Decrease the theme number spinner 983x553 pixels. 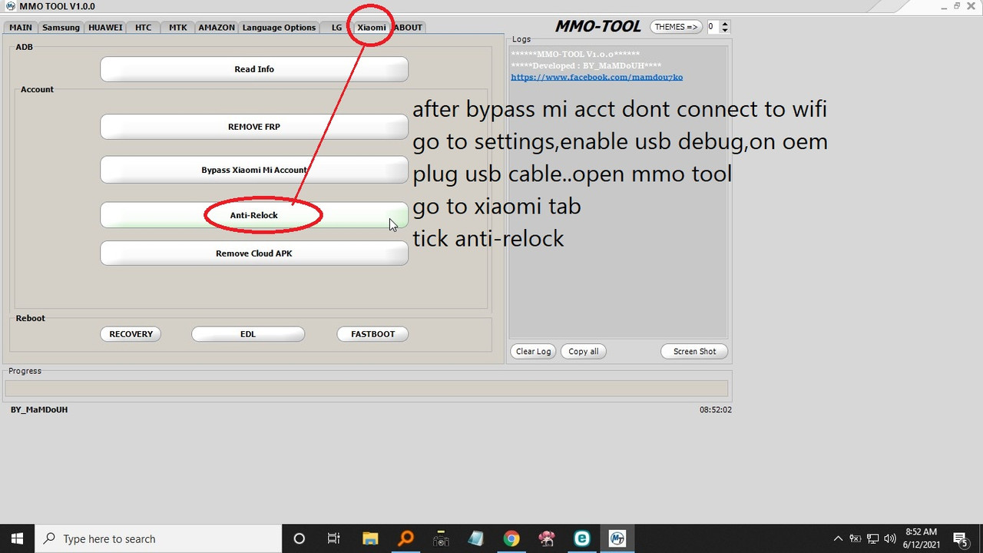(725, 31)
